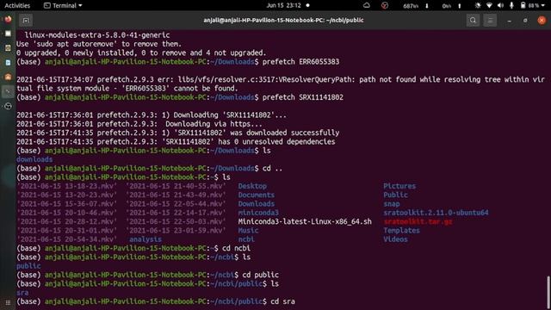Click 'Music' in directory listing
551x310 pixels.
coord(248,231)
